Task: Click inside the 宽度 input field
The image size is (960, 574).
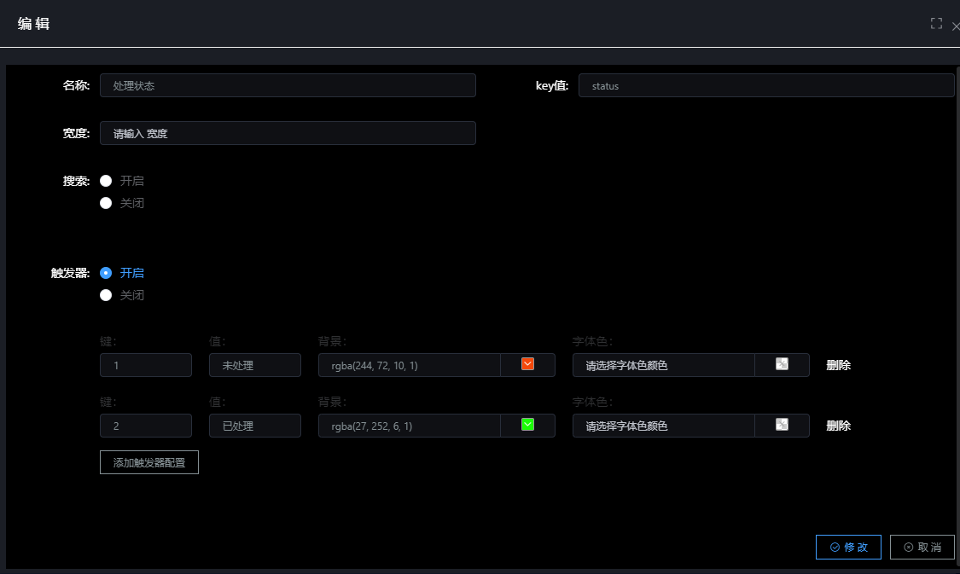Action: coord(288,133)
